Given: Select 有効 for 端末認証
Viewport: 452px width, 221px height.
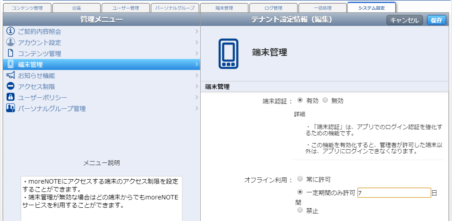Looking at the screenshot, I should click(300, 100).
